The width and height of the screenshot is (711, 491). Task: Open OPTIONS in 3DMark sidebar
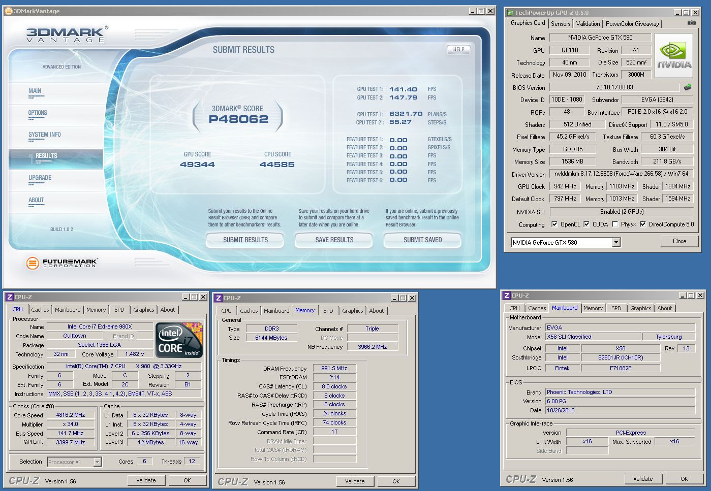tap(38, 113)
